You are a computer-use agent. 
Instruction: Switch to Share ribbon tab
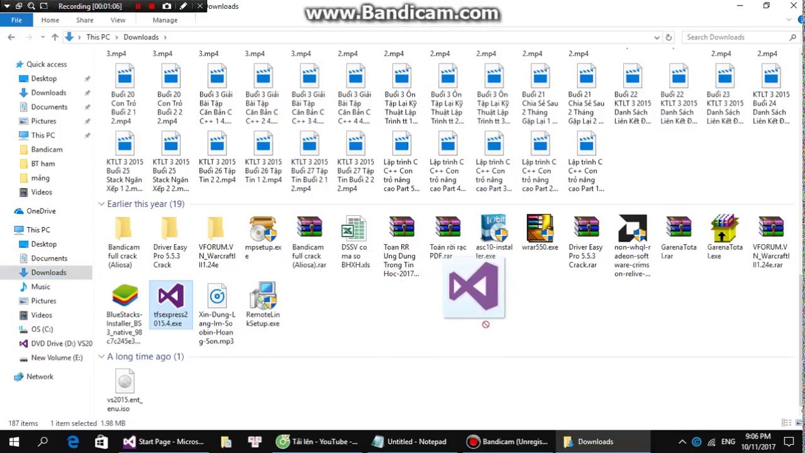[85, 20]
